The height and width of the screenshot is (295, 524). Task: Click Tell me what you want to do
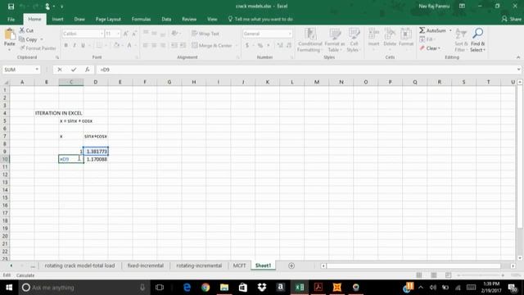(260, 20)
